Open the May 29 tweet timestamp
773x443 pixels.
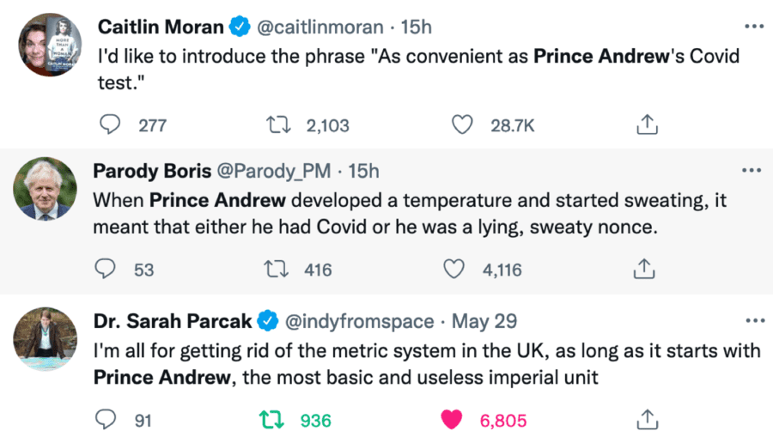[485, 321]
